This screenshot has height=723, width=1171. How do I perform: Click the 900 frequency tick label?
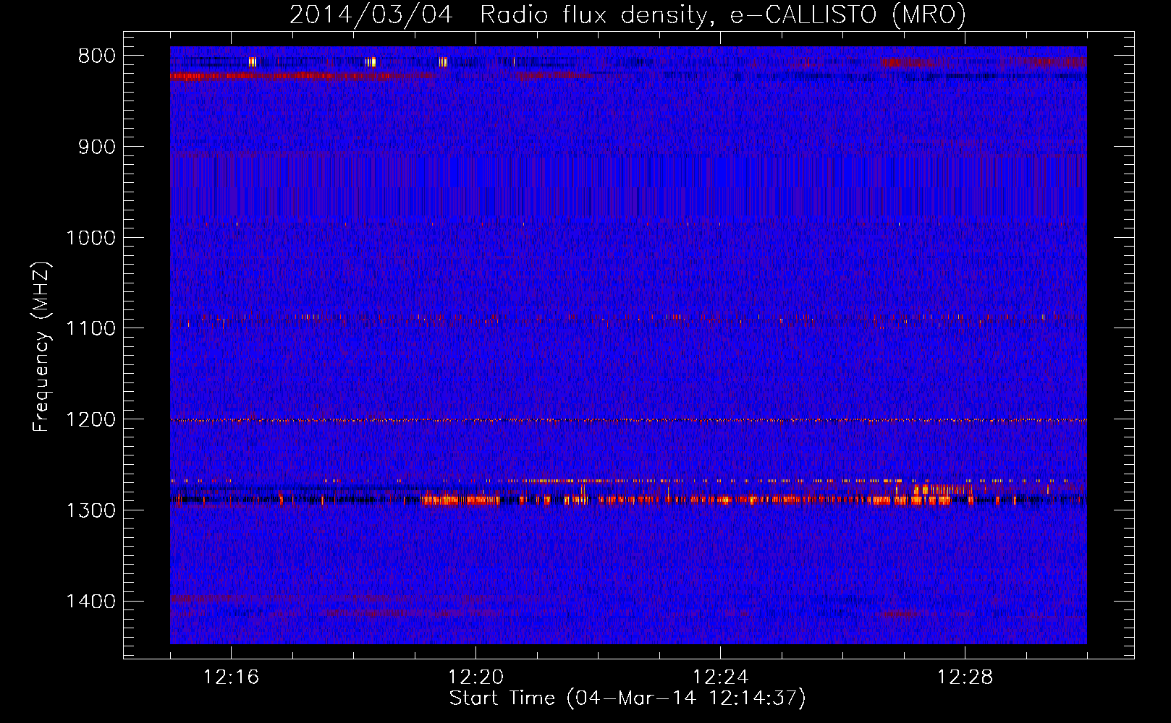(97, 147)
